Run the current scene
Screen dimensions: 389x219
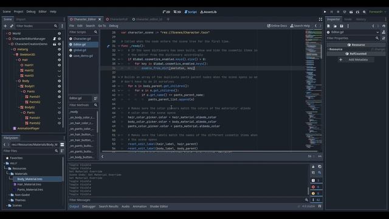click(351, 12)
